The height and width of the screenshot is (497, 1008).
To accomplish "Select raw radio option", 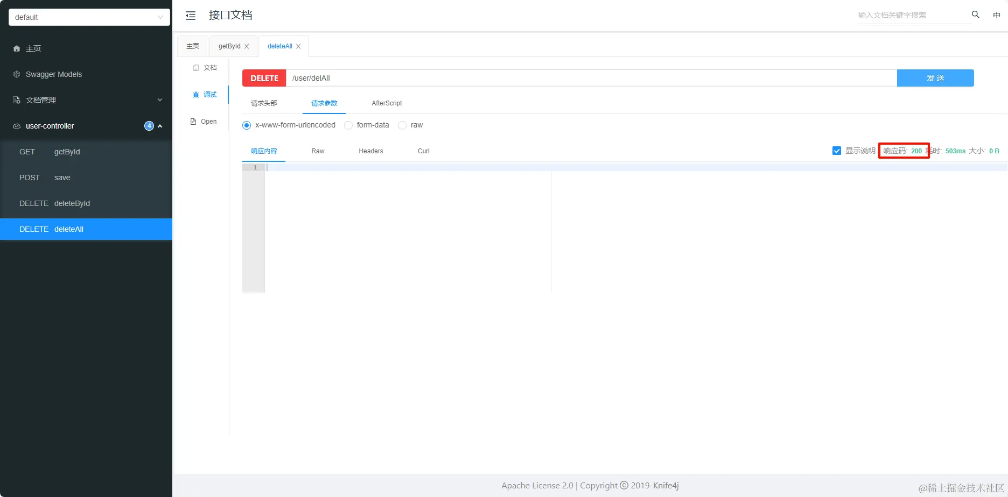I will 402,125.
